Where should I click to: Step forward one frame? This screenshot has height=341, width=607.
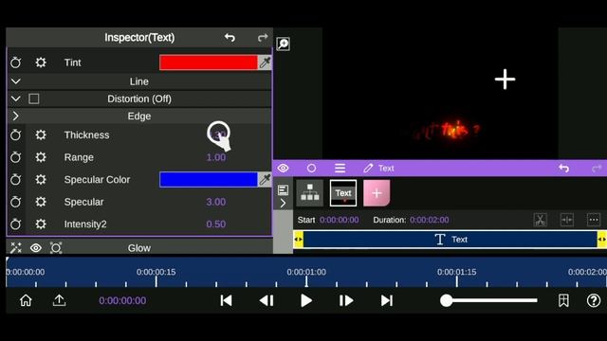[x=345, y=300]
